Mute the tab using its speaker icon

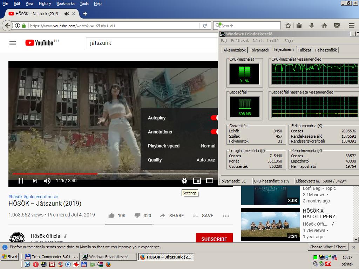(x=67, y=14)
